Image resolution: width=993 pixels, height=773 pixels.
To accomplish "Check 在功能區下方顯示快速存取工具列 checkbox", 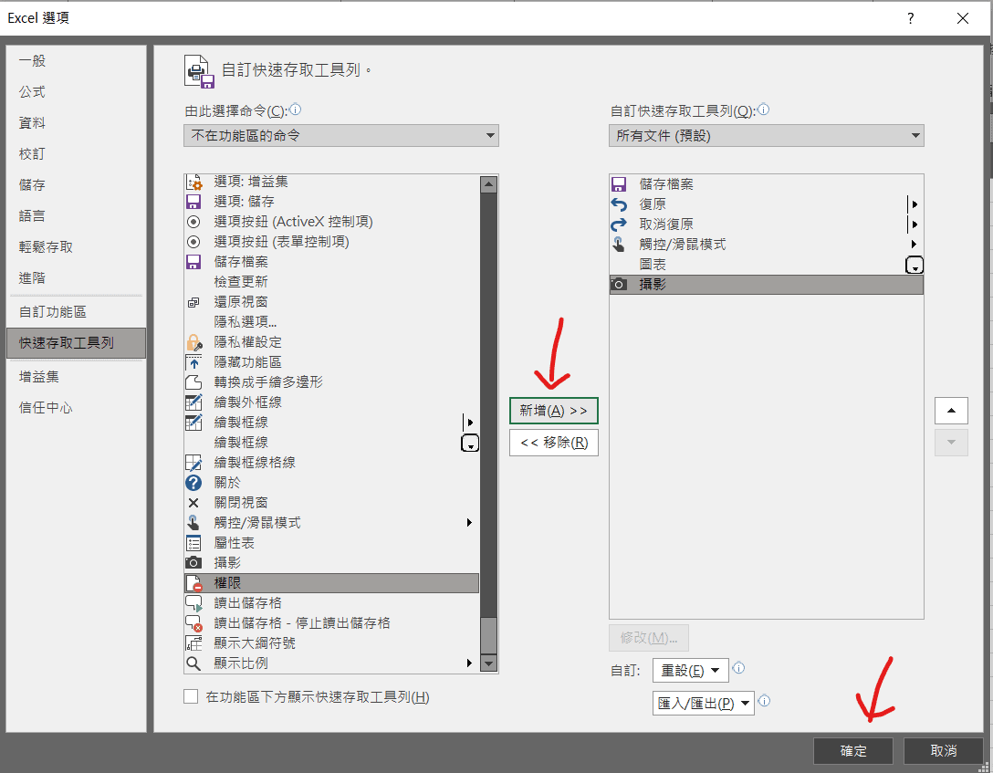I will click(x=191, y=696).
